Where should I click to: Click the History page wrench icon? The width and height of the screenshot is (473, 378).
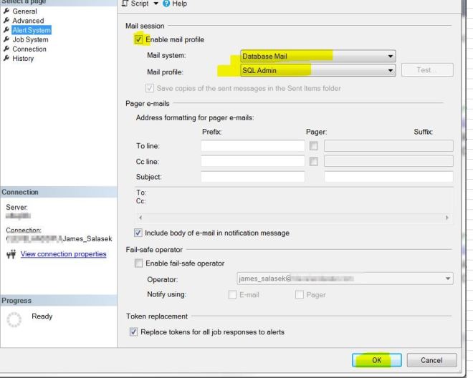point(7,59)
